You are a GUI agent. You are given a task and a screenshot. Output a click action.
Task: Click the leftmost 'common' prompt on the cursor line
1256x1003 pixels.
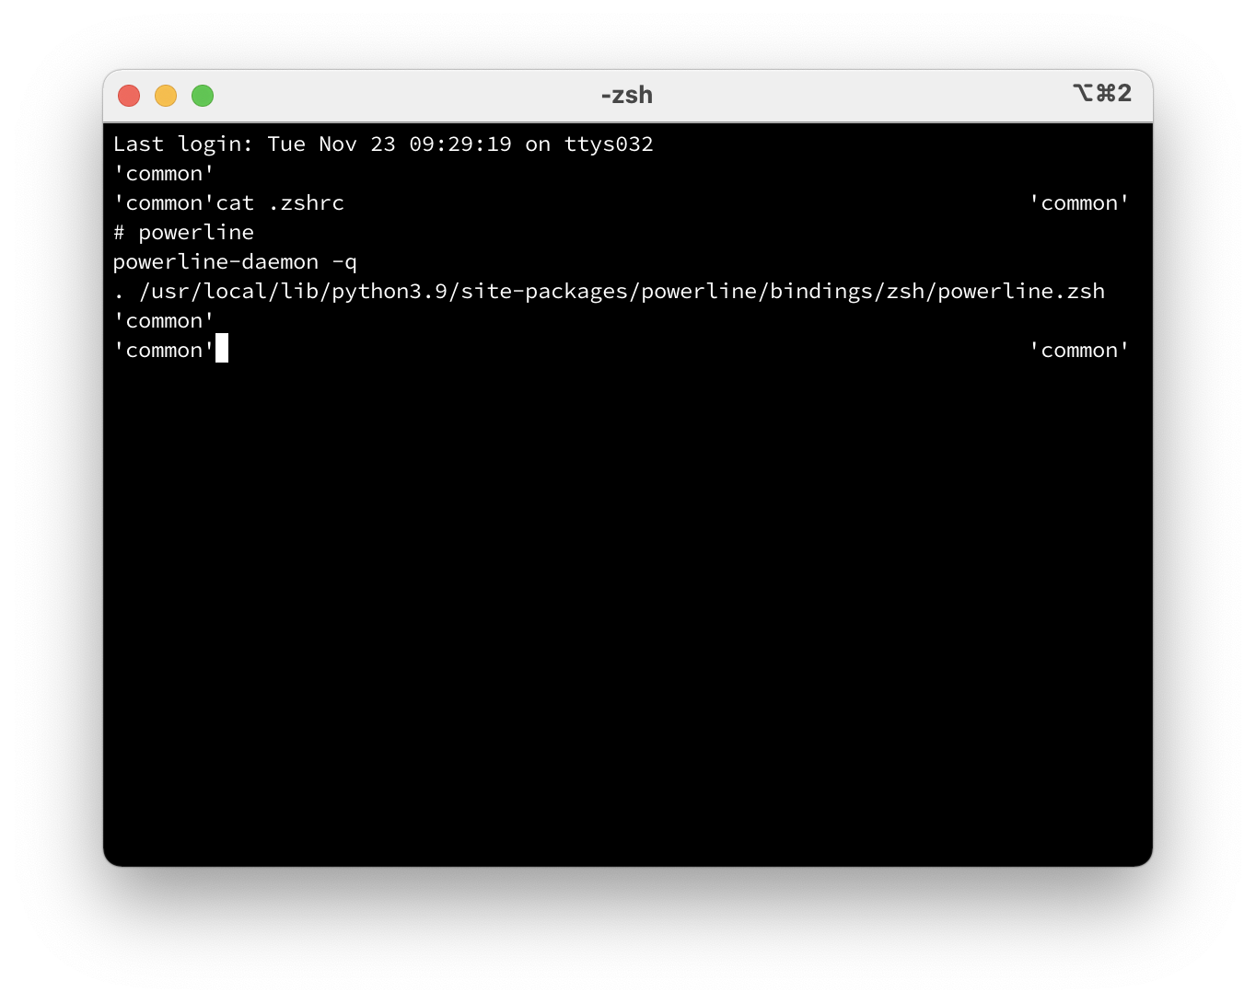point(164,350)
